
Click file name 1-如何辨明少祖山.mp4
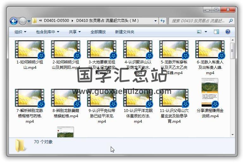tap(30, 65)
